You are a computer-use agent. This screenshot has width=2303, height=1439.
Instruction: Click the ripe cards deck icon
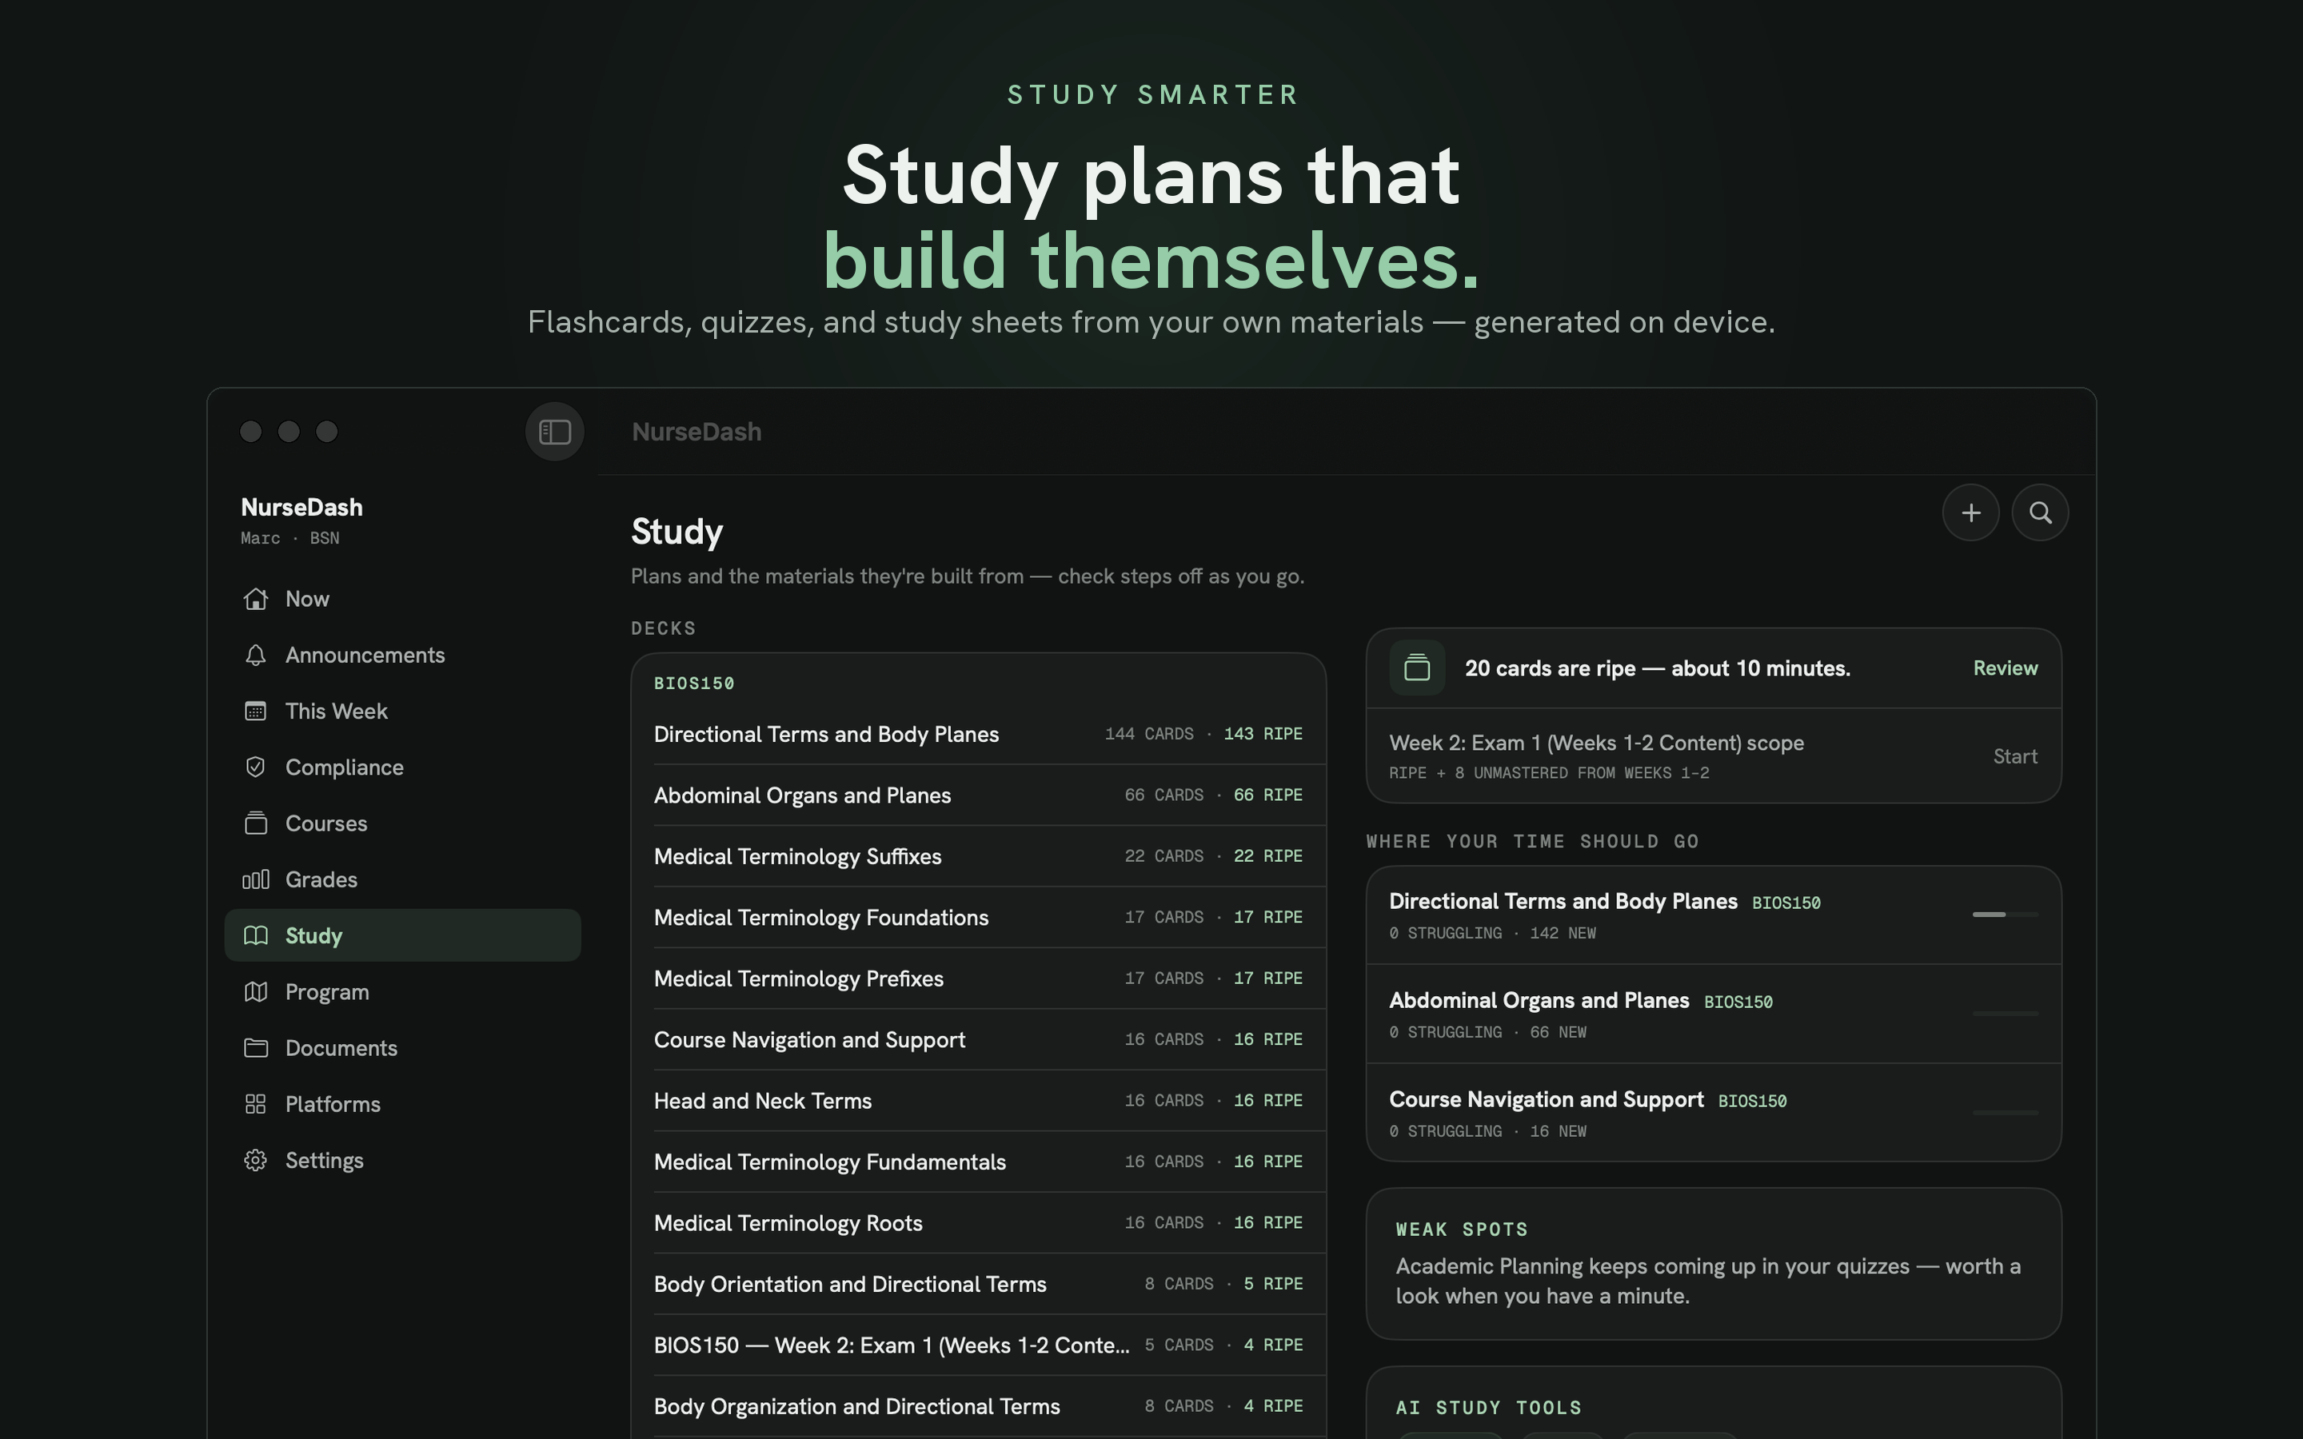coord(1417,668)
